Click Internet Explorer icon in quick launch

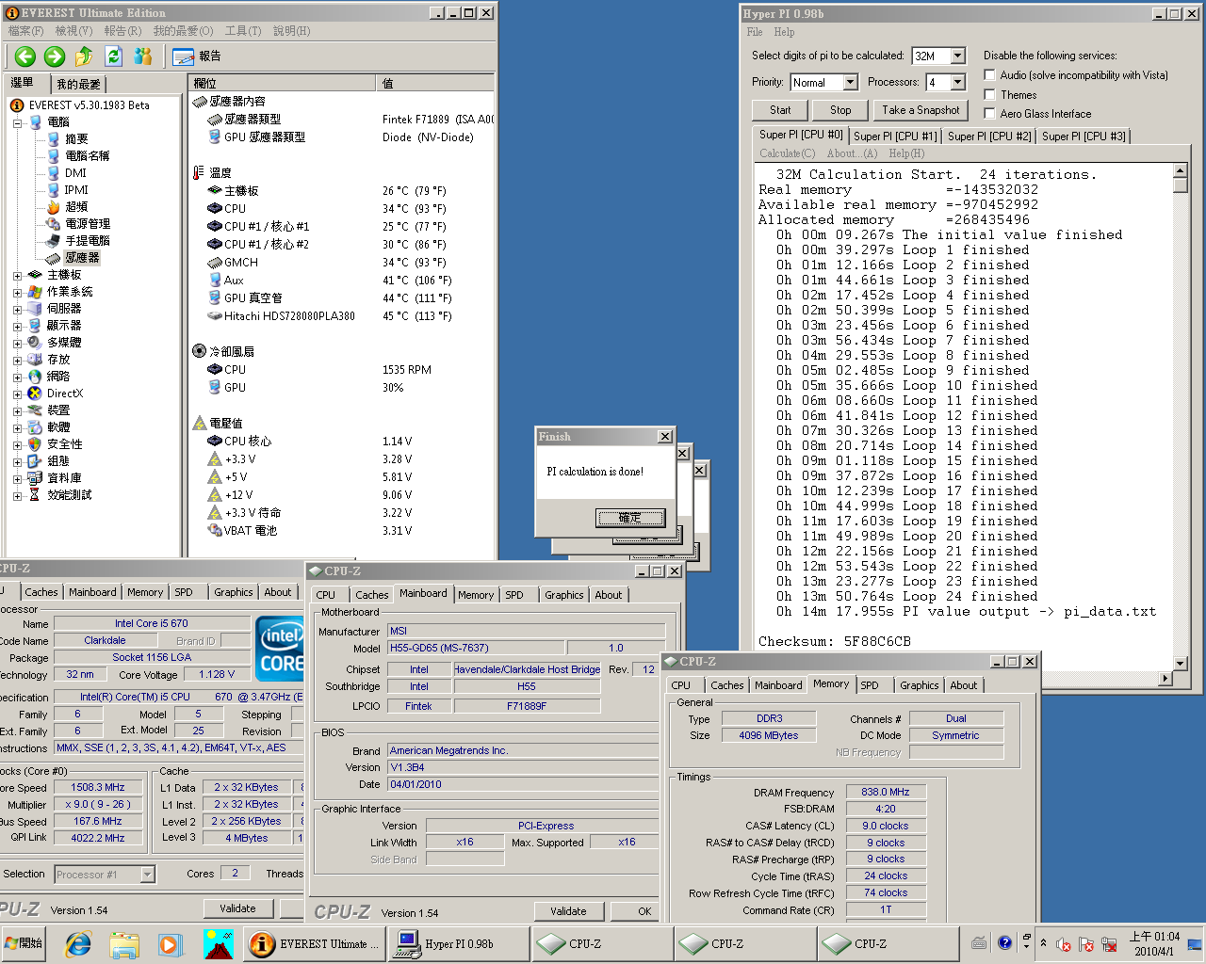point(78,943)
